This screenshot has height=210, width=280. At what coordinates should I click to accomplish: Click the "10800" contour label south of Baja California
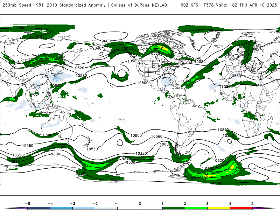(143, 83)
